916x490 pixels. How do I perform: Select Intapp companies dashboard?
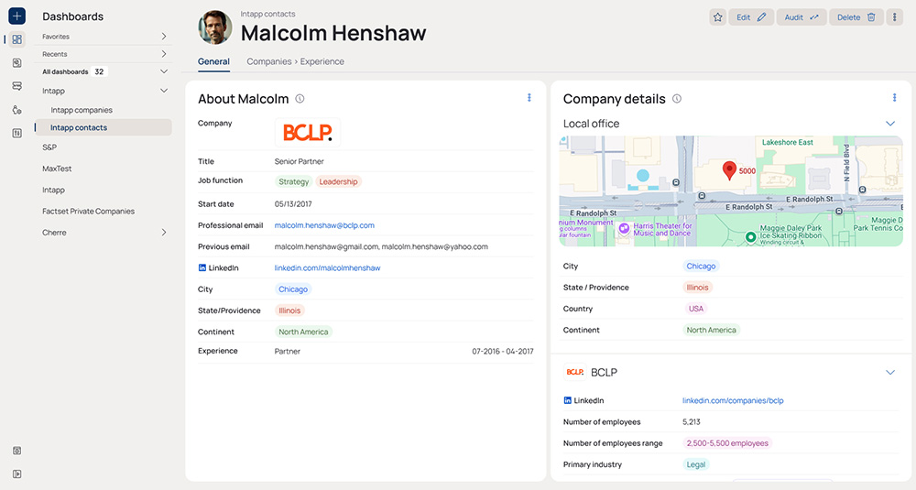click(82, 110)
